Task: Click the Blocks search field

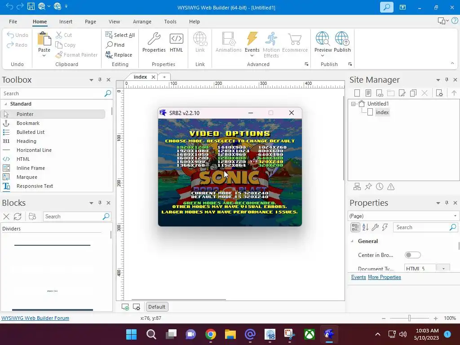Action: (73, 217)
